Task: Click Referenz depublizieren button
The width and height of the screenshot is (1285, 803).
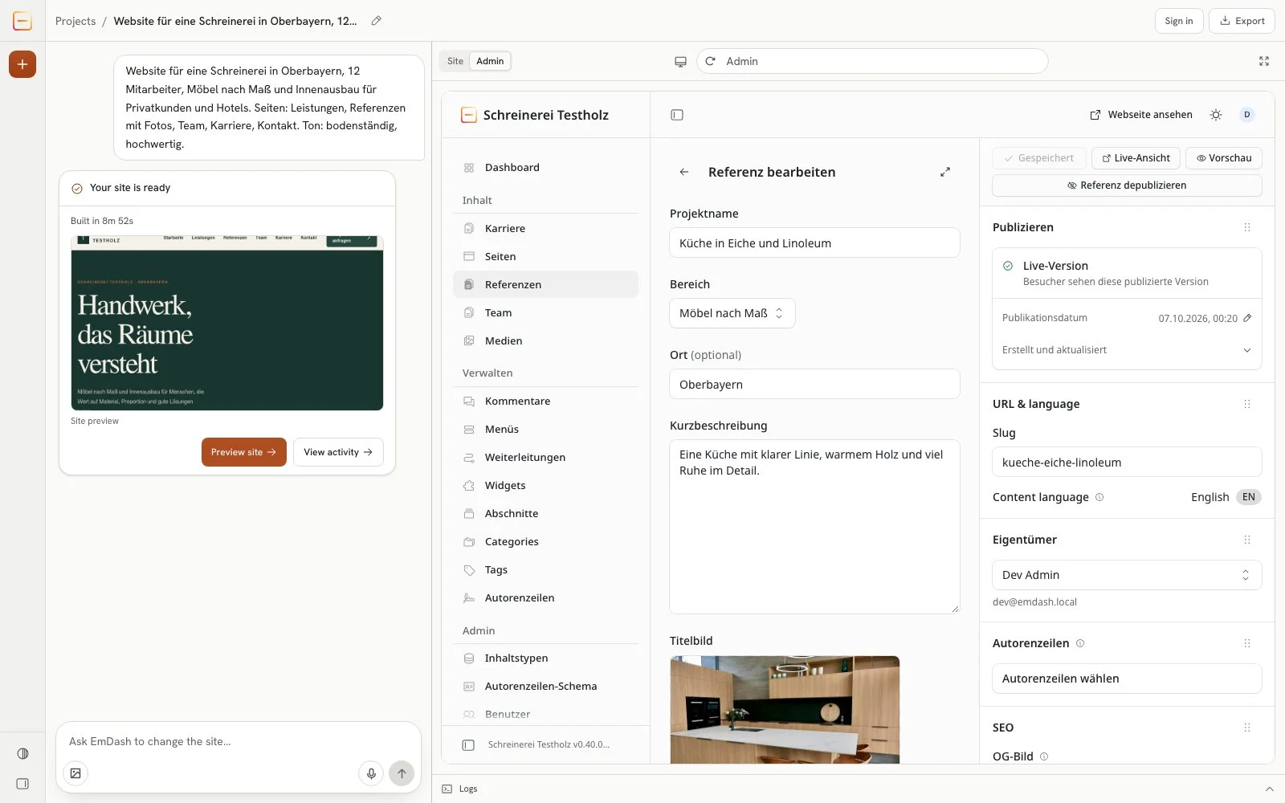Action: pyautogui.click(x=1127, y=185)
